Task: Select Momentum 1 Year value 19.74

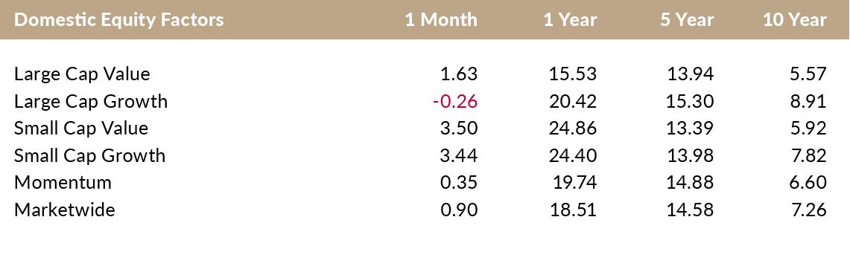Action: click(x=574, y=182)
